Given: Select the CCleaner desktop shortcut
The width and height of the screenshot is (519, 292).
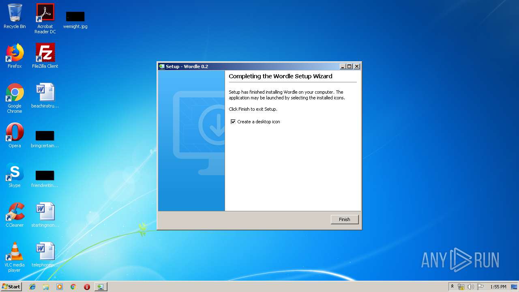Looking at the screenshot, I should (15, 215).
